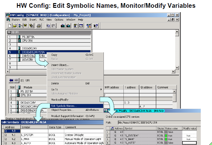Click address cell Q 4.0 in Edit Symbols
The height and width of the screenshot is (145, 212).
[x=12, y=131]
